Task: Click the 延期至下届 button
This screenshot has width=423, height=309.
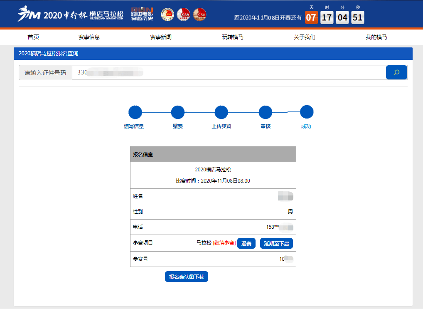Action: 276,243
